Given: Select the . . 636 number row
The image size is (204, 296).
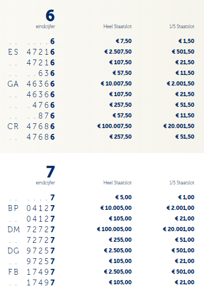Looking at the screenshot, I should 31,73.
